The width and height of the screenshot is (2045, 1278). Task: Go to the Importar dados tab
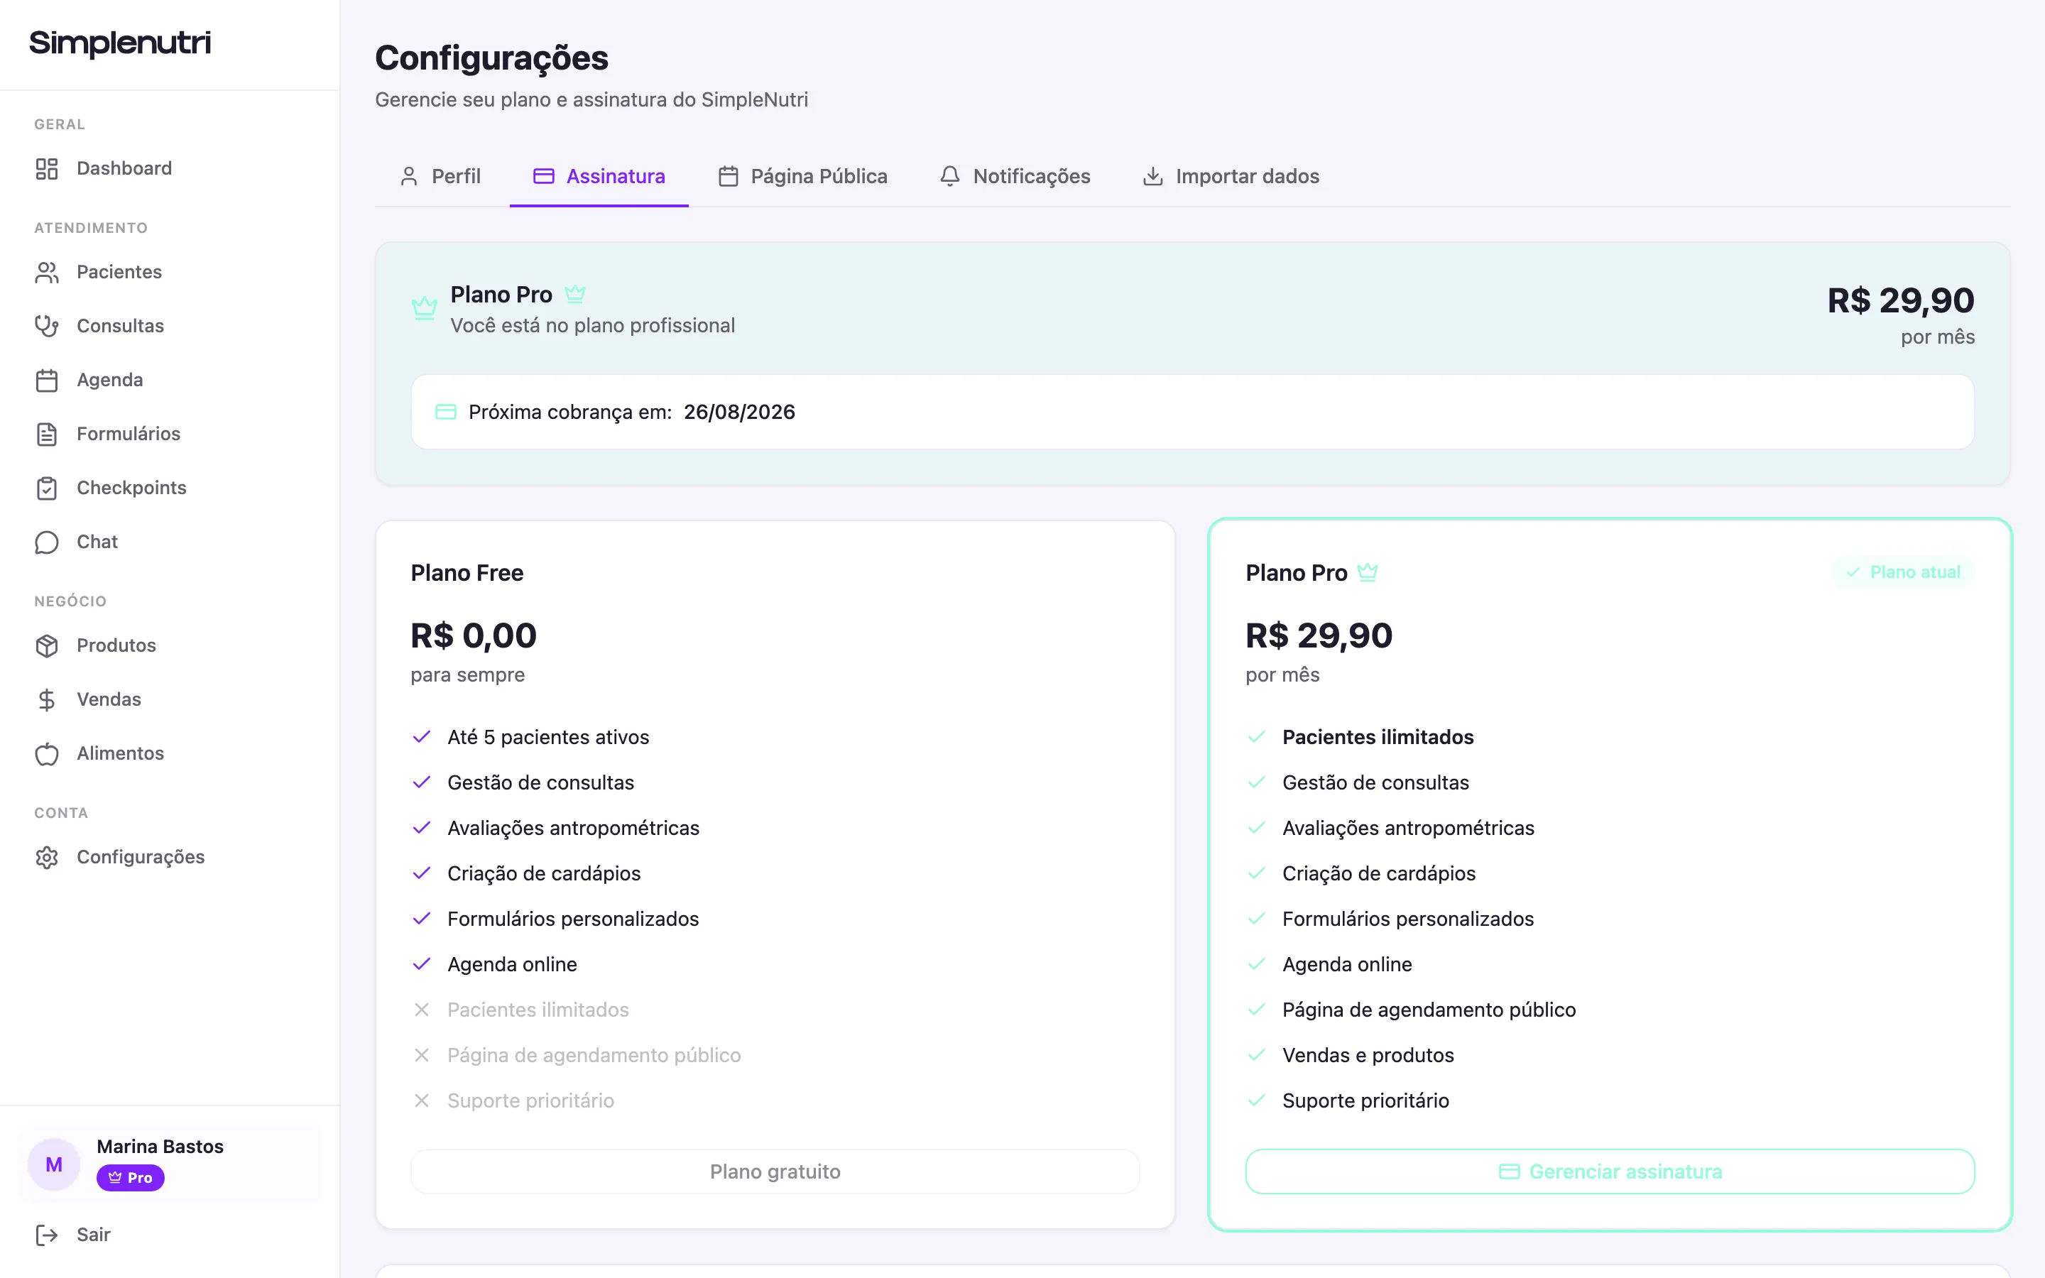pos(1231,176)
